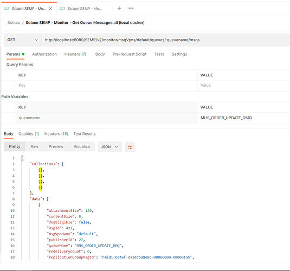The height and width of the screenshot is (271, 290).
Task: Toggle word wrap icon in response toolbar
Action: (x=130, y=147)
